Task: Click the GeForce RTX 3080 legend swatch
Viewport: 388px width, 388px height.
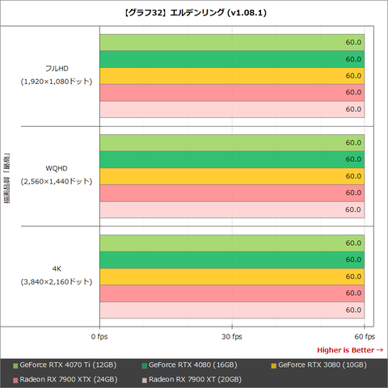Action: pos(274,366)
